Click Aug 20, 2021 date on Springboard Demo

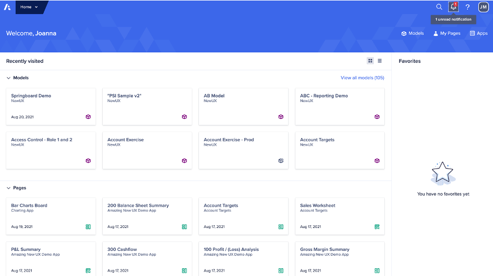22,117
